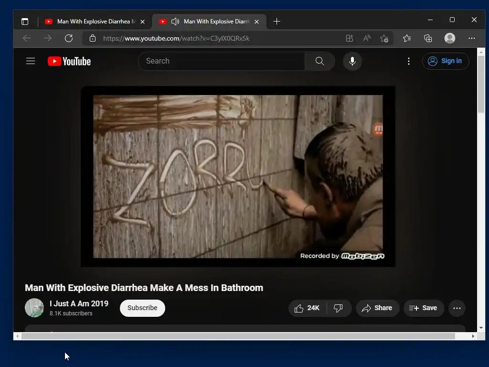Switch to the first Man With Explosive Diarrhea tab
The width and height of the screenshot is (489, 367).
[95, 22]
